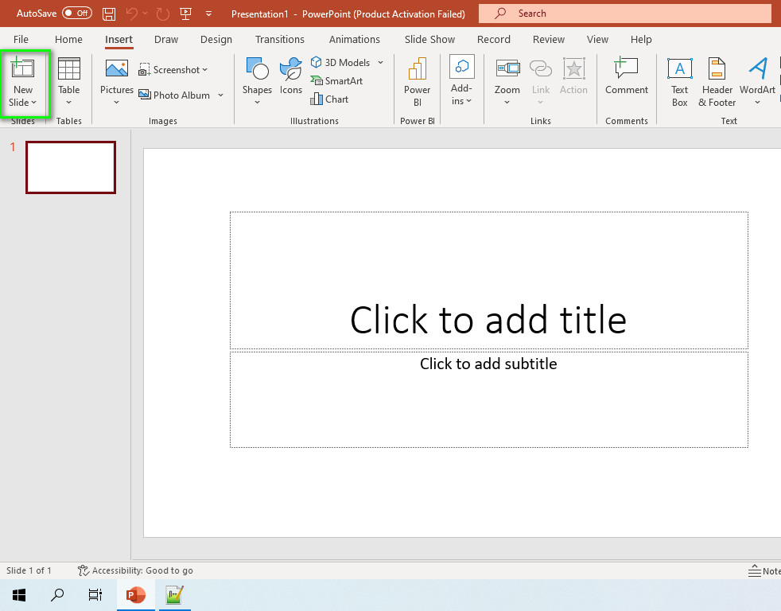Image resolution: width=781 pixels, height=611 pixels.
Task: Go to the Animations tab
Action: click(x=355, y=39)
